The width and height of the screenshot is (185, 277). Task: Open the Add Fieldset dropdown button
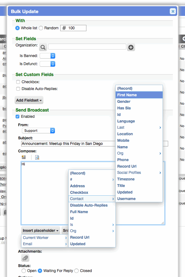pyautogui.click(x=29, y=100)
